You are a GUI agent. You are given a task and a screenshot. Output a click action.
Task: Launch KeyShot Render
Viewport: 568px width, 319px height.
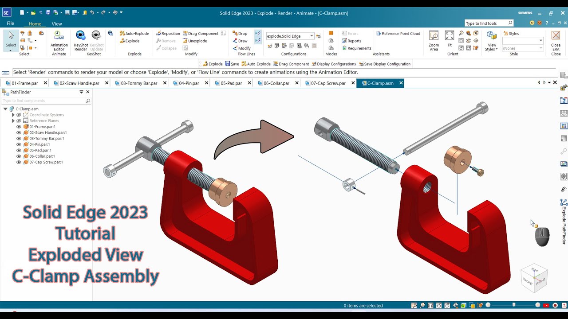[x=81, y=41]
